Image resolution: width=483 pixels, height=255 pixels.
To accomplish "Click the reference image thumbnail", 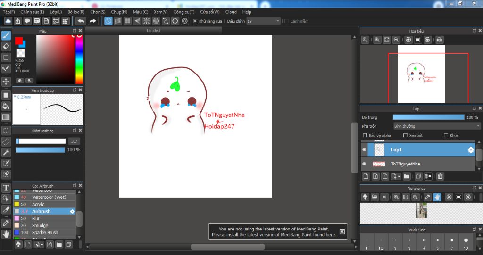I will tap(421, 210).
